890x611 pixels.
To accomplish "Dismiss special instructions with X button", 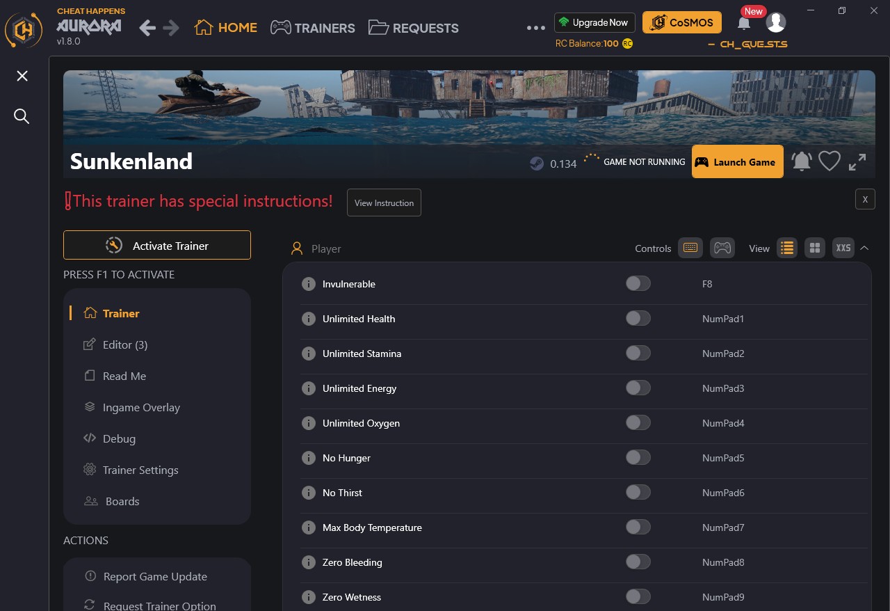I will coord(865,199).
